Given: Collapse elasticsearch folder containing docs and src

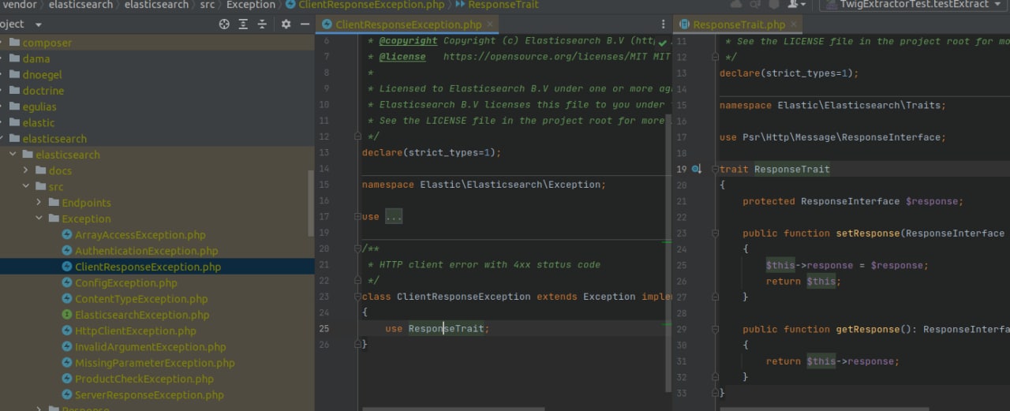Looking at the screenshot, I should pyautogui.click(x=13, y=155).
